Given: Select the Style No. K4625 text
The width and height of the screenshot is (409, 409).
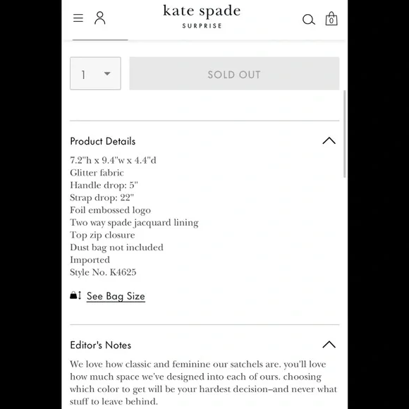Looking at the screenshot, I should (x=103, y=272).
